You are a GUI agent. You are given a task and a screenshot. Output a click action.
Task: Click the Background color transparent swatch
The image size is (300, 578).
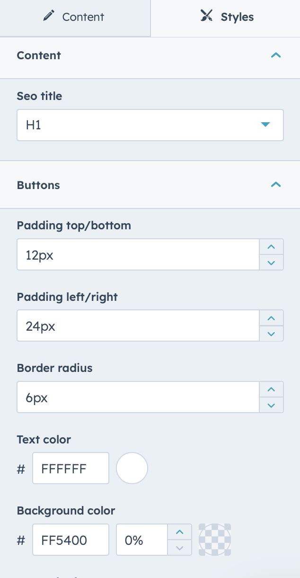click(x=215, y=540)
